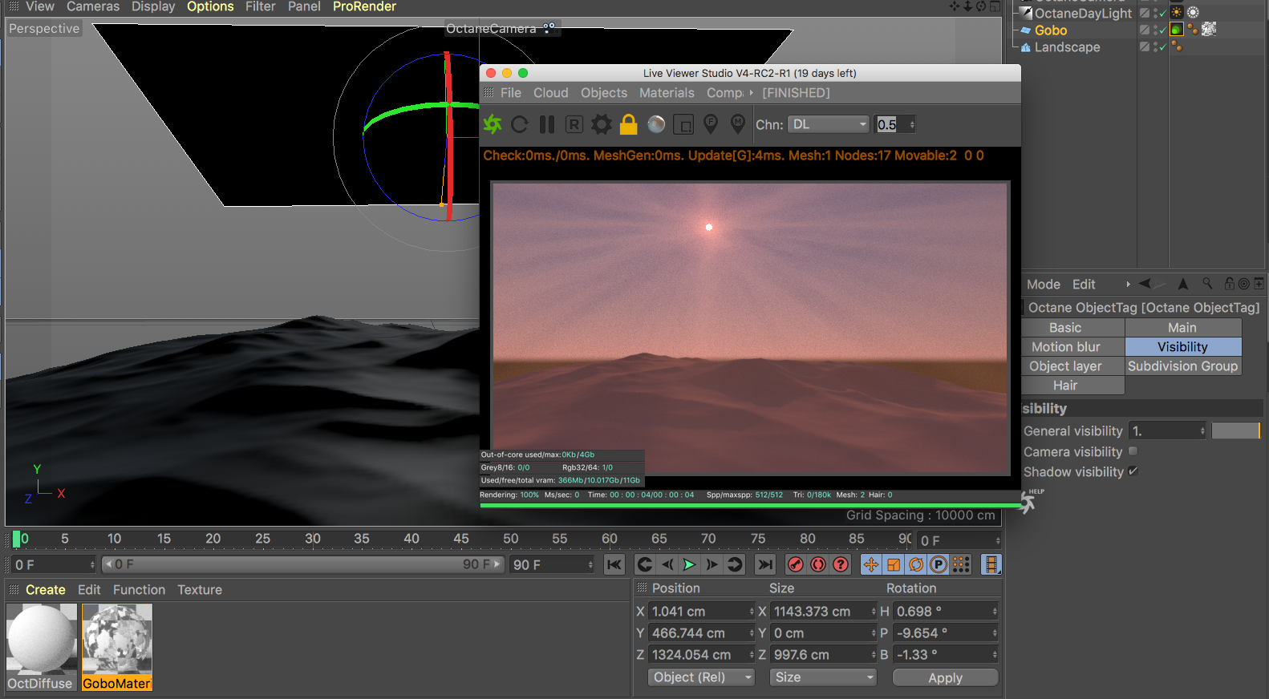Open the Cloud menu in Live Viewer

pos(551,93)
